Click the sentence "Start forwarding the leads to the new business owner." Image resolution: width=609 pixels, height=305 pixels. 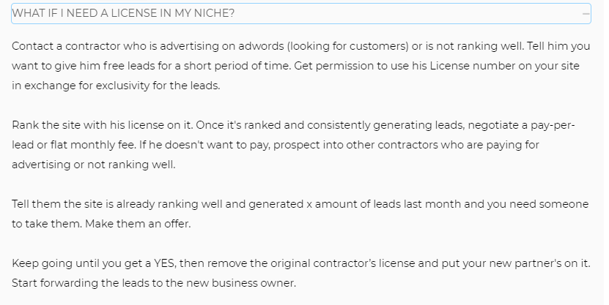pyautogui.click(x=154, y=283)
